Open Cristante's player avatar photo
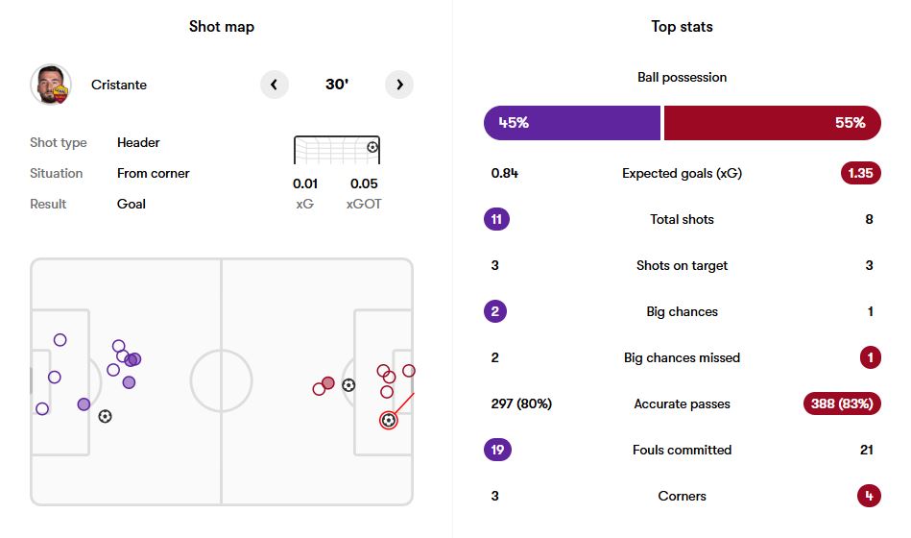Screen dimensions: 911x538 [50, 85]
